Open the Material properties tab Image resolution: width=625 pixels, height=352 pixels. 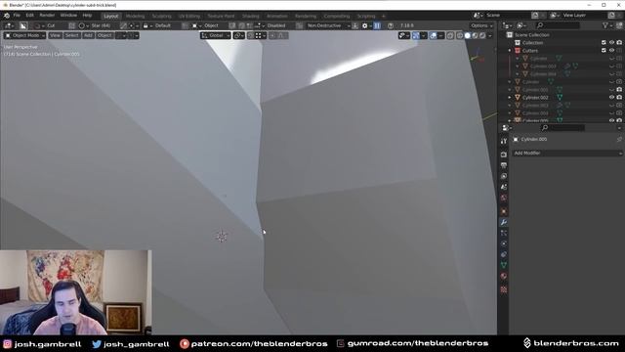click(504, 276)
